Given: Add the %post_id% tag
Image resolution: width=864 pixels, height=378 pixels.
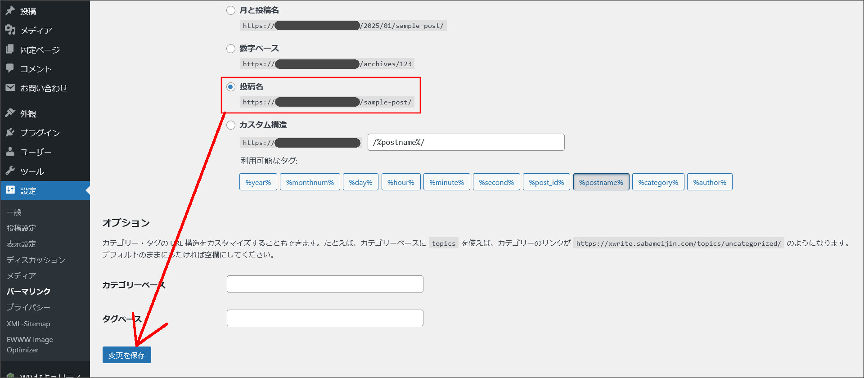Looking at the screenshot, I should pos(546,182).
